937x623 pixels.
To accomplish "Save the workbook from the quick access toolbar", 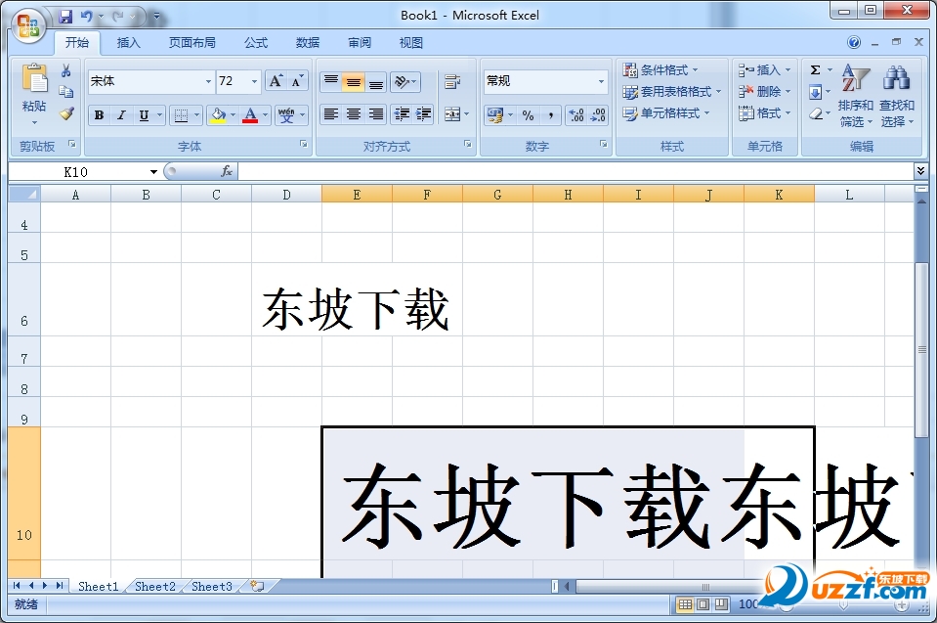I will pos(64,17).
